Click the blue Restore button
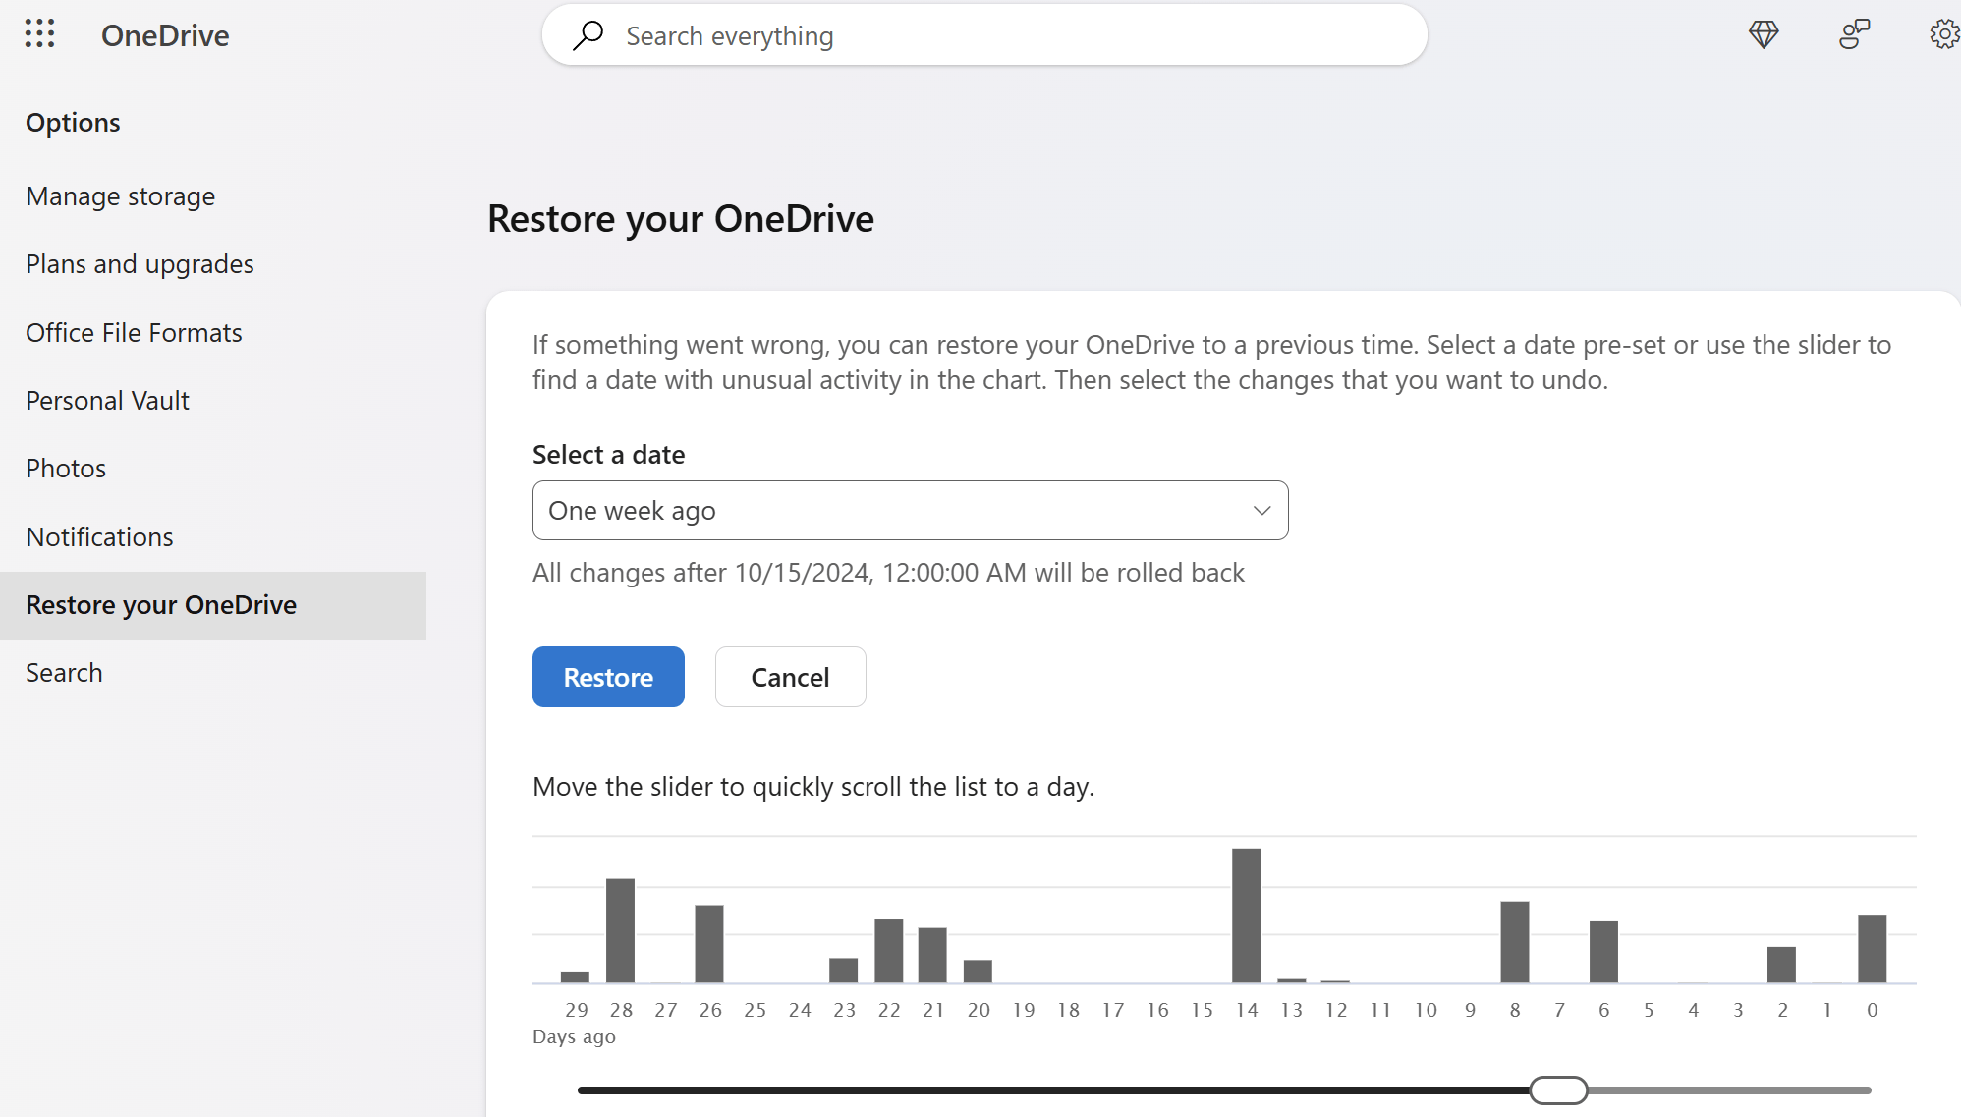The width and height of the screenshot is (1961, 1117). pos(608,677)
